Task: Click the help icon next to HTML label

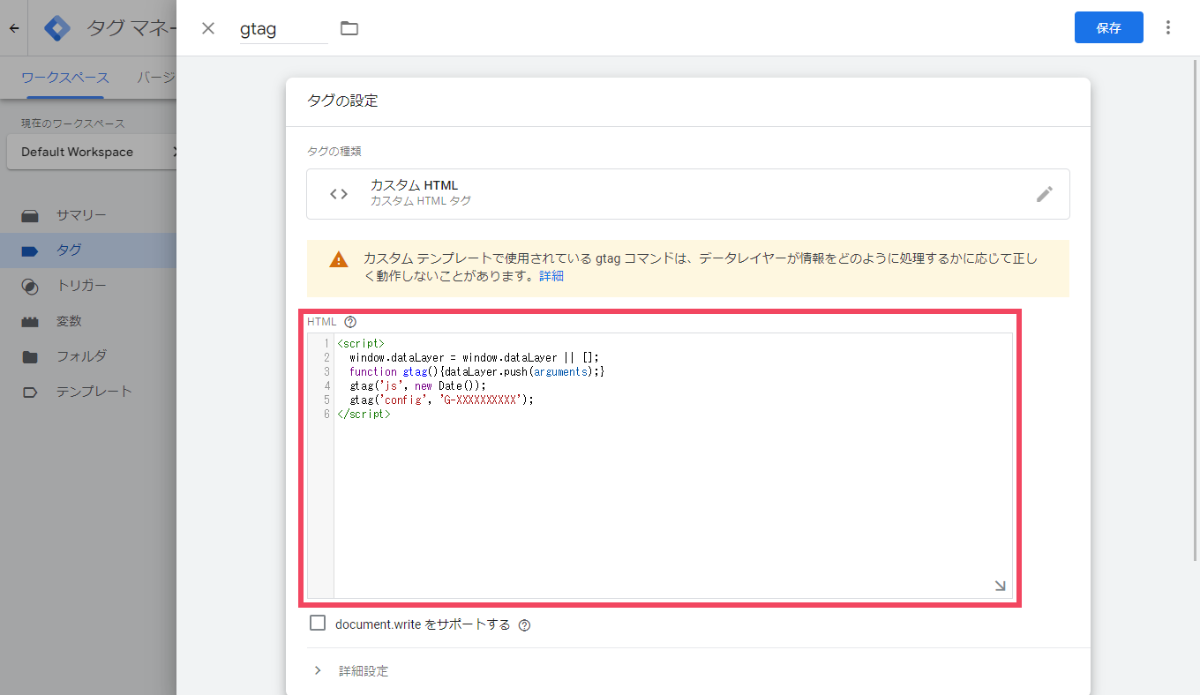Action: point(350,322)
